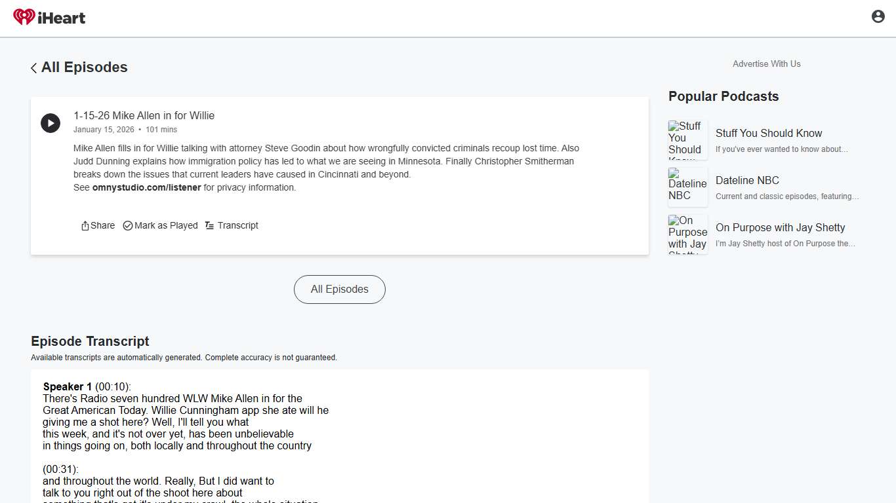This screenshot has height=503, width=896.
Task: Click the Advertise With Us link
Action: pyautogui.click(x=766, y=64)
